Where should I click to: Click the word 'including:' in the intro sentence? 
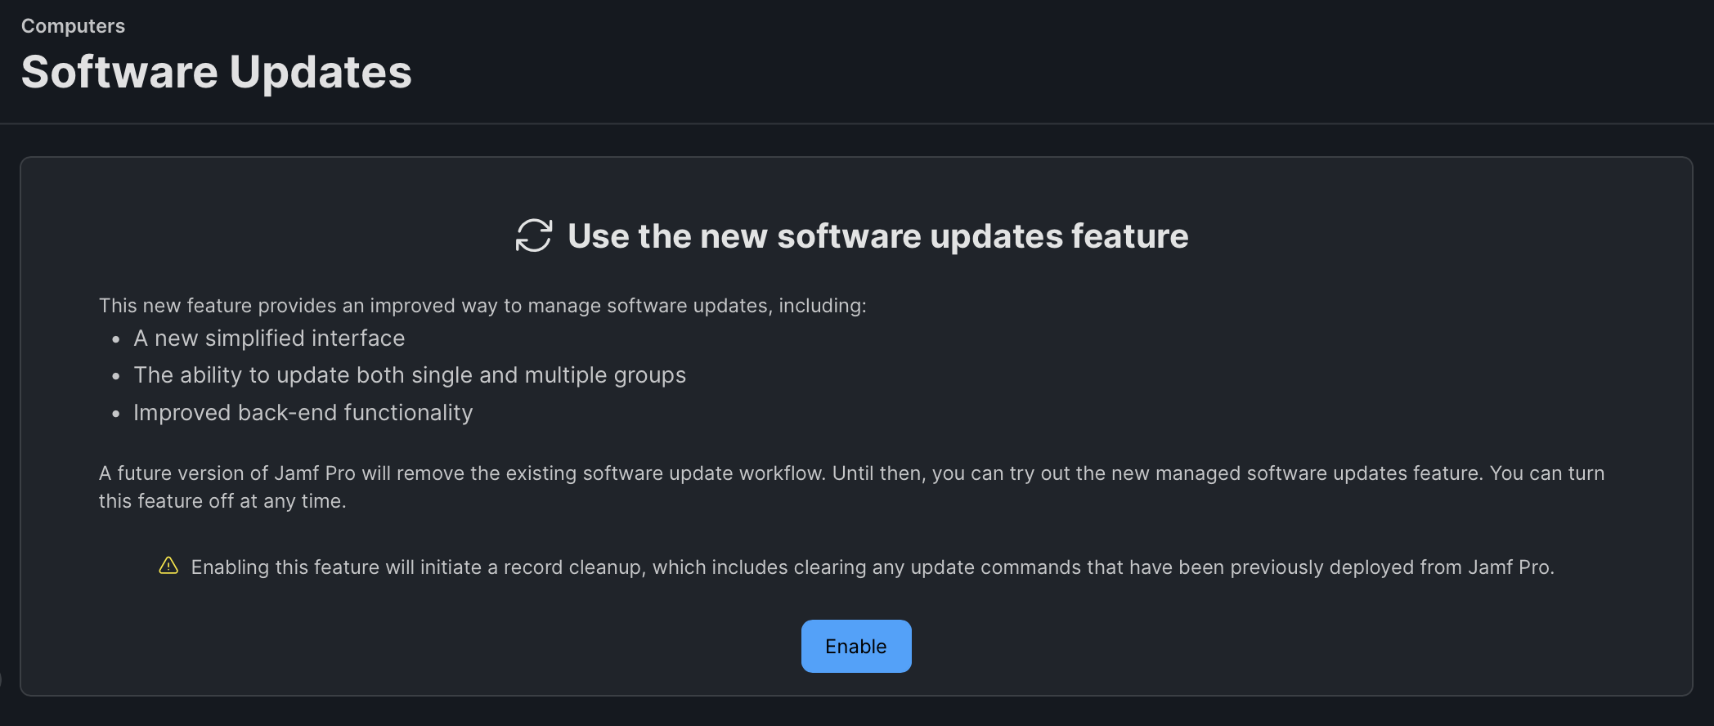pyautogui.click(x=822, y=306)
